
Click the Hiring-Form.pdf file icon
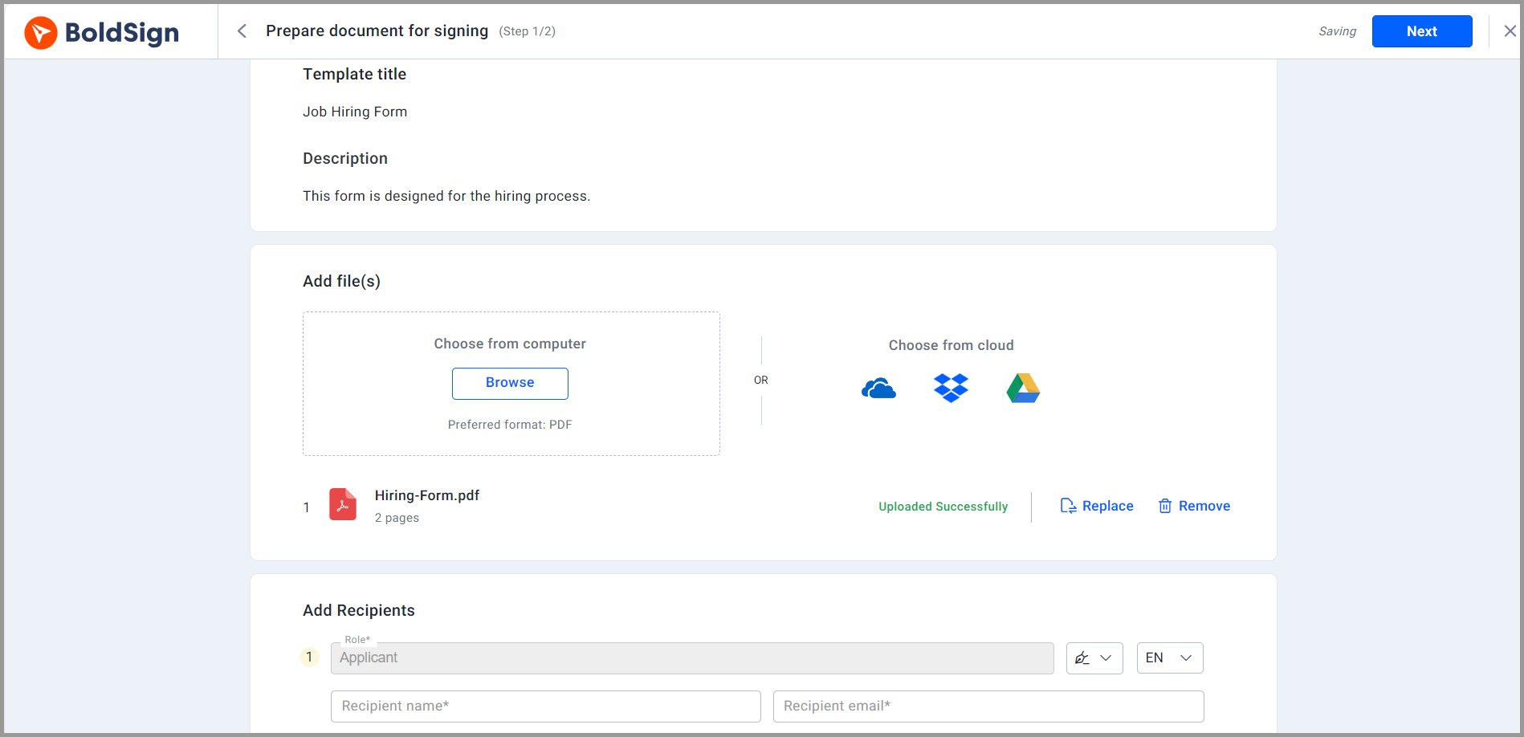(x=343, y=505)
